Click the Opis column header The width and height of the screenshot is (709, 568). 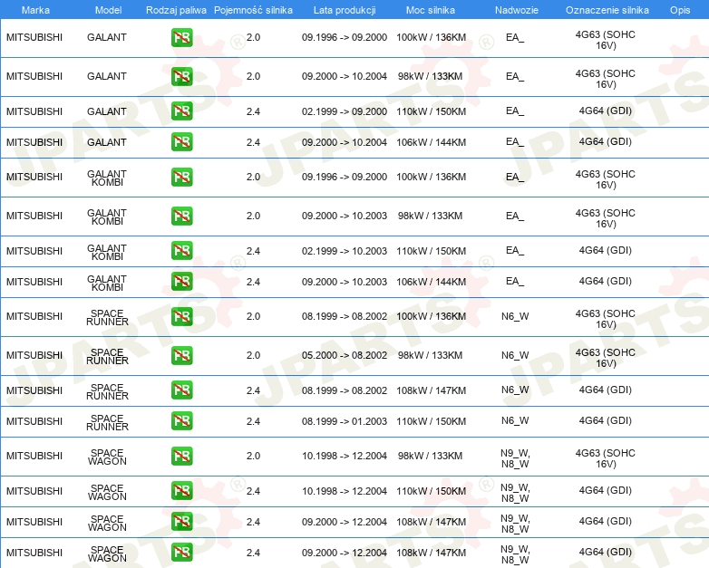(680, 10)
